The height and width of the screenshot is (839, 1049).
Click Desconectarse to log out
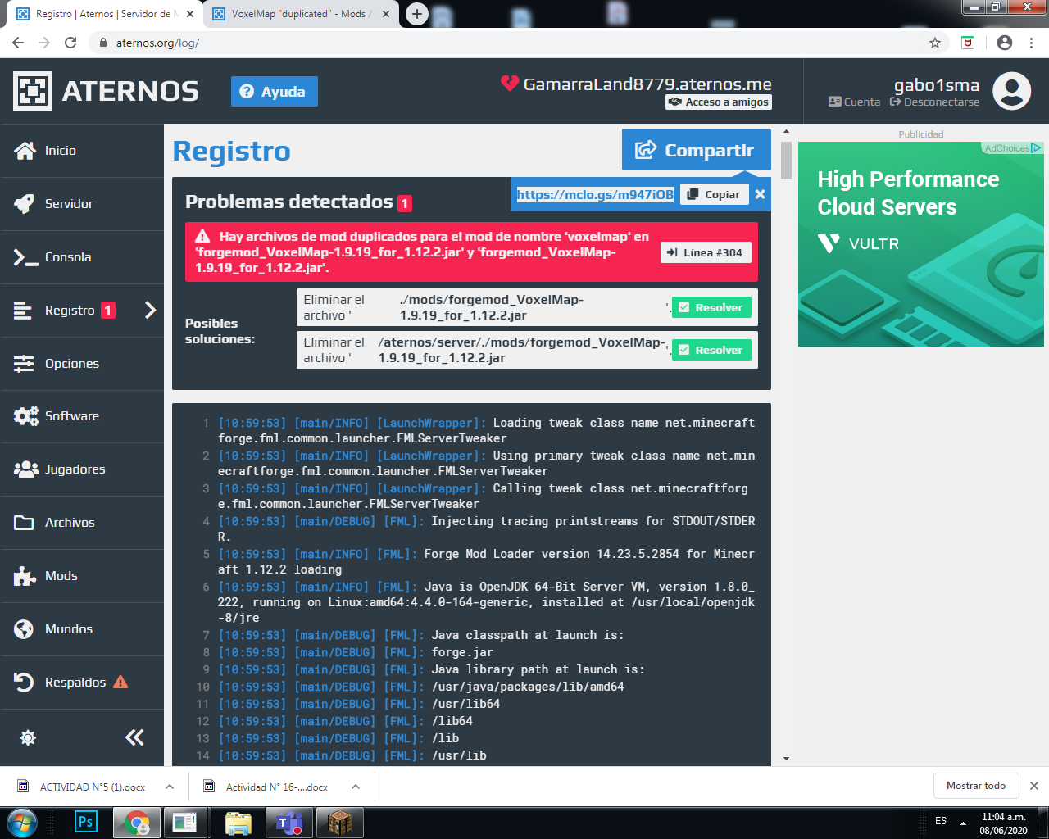pos(934,102)
